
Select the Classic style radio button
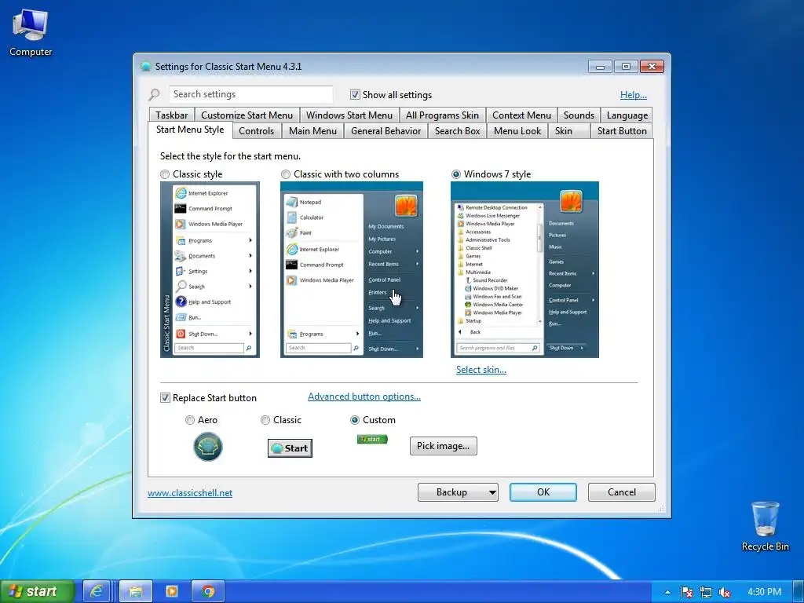(165, 174)
